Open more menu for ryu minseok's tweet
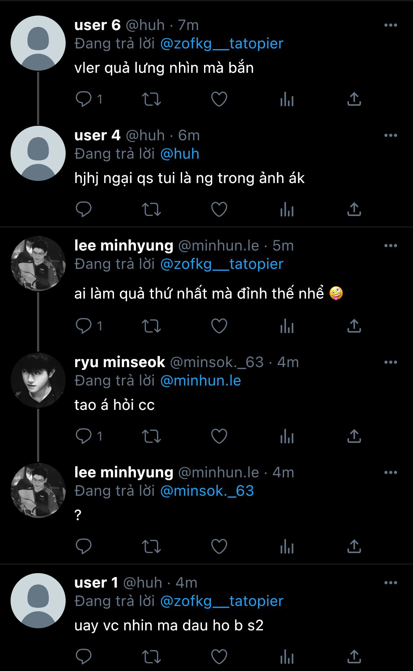The width and height of the screenshot is (413, 671). tap(390, 362)
